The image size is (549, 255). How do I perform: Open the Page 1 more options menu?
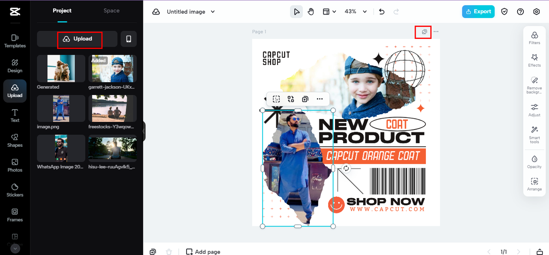pyautogui.click(x=436, y=32)
